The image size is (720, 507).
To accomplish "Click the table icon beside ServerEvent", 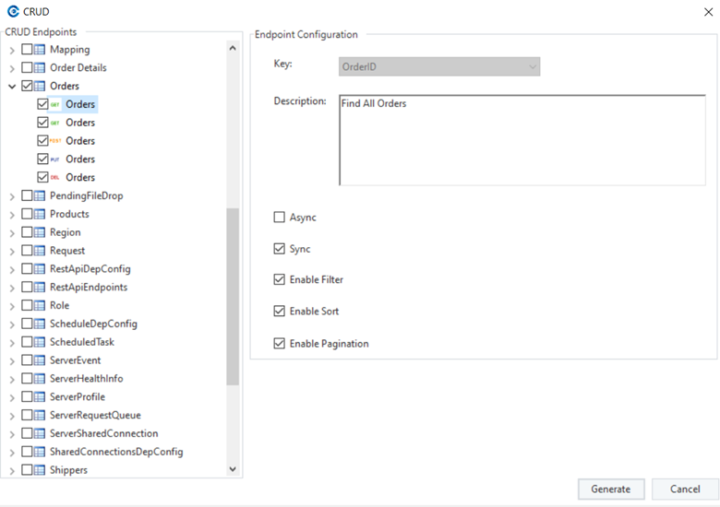I will coord(40,360).
